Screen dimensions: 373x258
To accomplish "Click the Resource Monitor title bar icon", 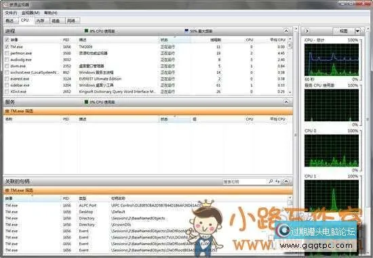I will pyautogui.click(x=5, y=4).
